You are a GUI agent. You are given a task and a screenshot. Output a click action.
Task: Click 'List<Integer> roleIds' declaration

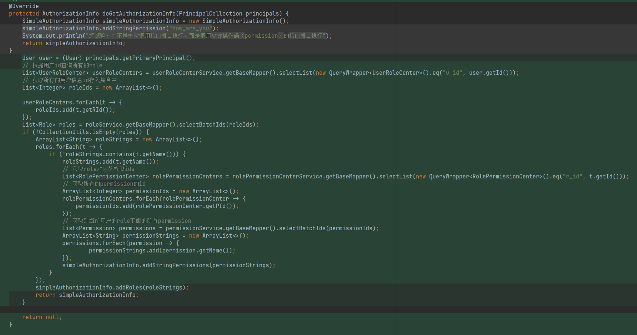click(x=57, y=88)
